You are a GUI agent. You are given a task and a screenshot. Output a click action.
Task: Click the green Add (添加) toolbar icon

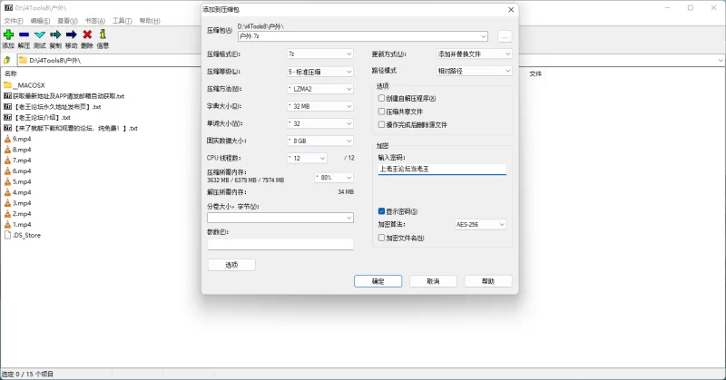pos(8,34)
